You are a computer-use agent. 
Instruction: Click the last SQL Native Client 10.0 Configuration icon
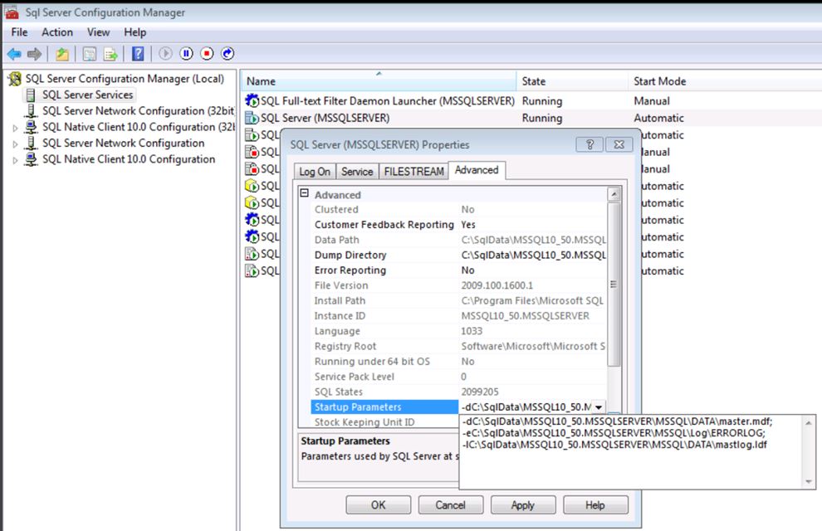pyautogui.click(x=32, y=159)
